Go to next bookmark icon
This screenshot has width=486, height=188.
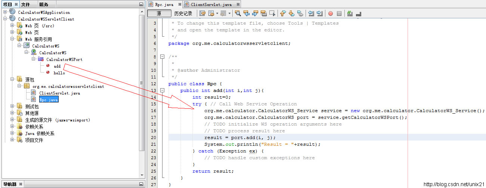291,13
